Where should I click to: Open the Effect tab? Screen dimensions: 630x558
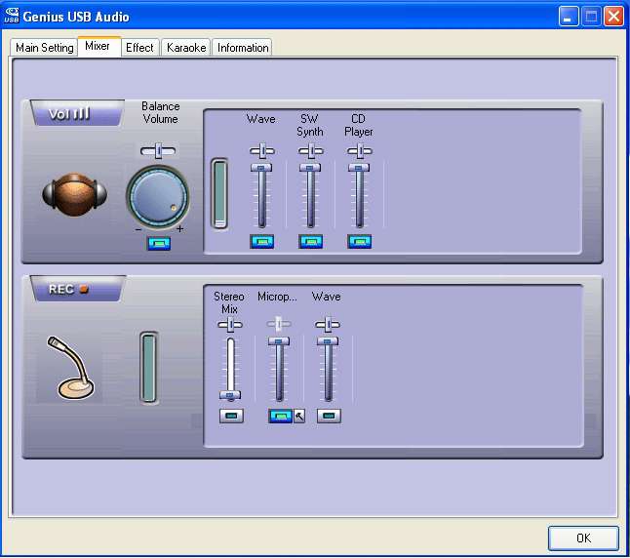(x=139, y=48)
